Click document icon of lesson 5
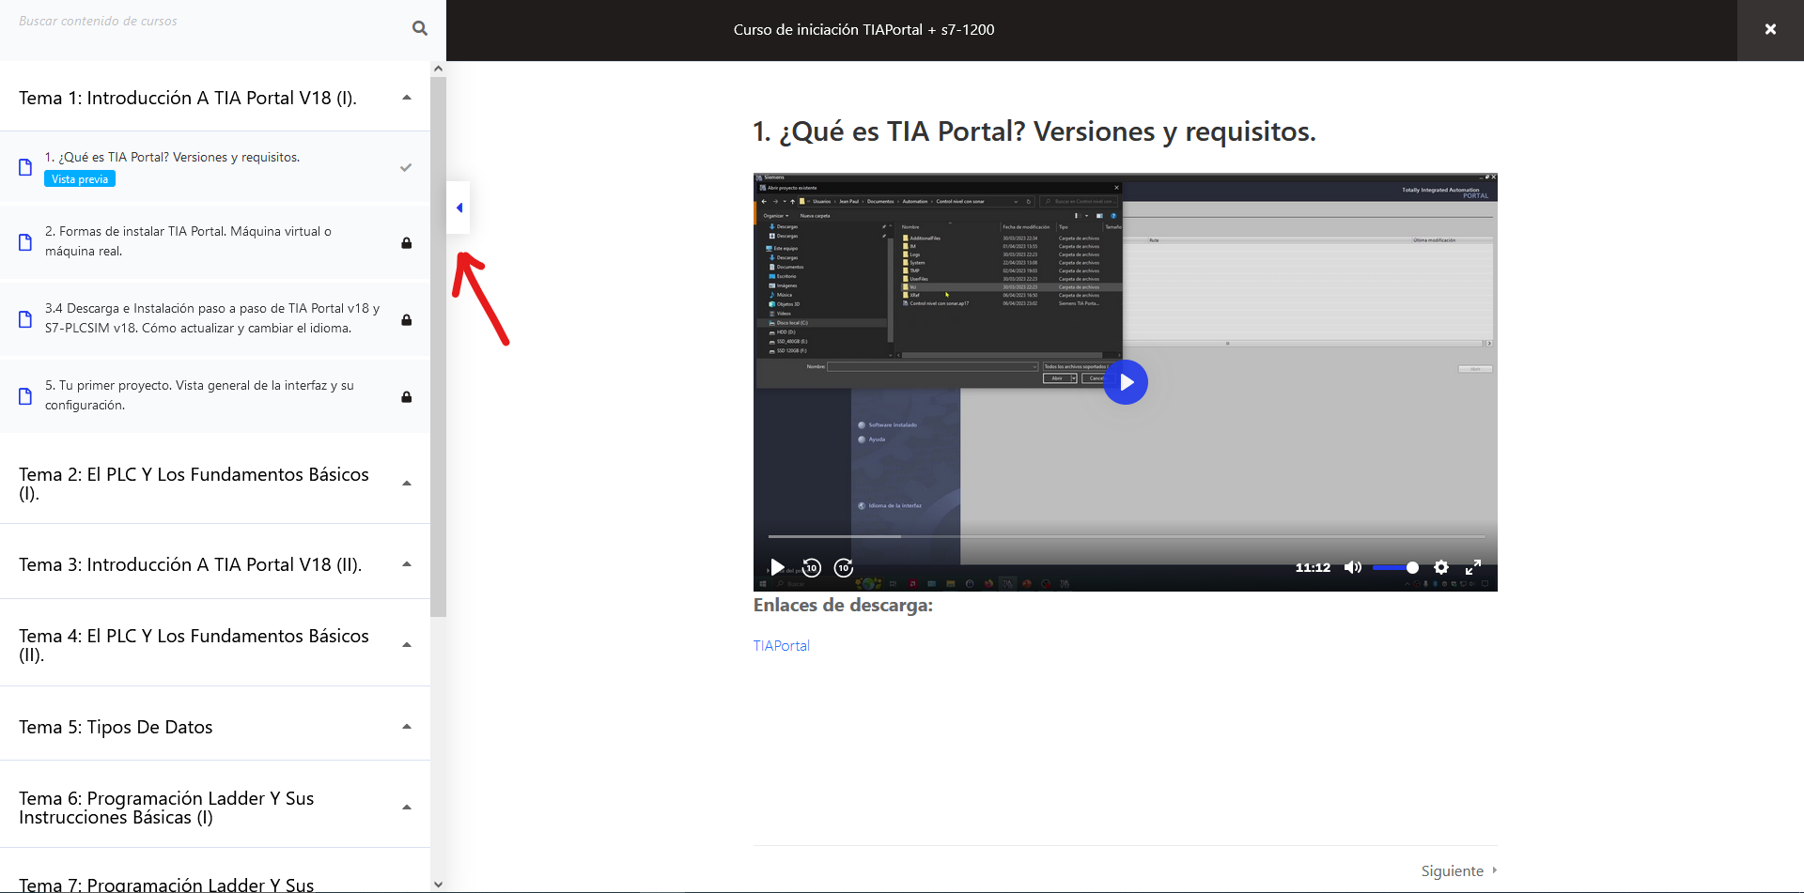This screenshot has width=1804, height=893. point(25,396)
